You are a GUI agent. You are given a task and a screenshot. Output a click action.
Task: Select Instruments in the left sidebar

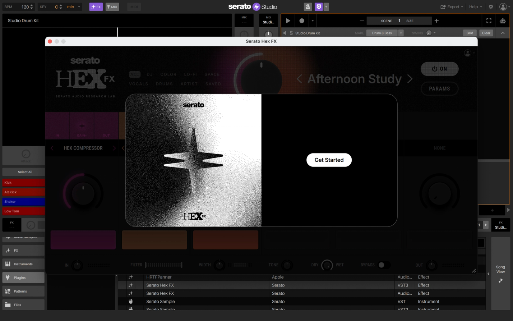coord(23,263)
